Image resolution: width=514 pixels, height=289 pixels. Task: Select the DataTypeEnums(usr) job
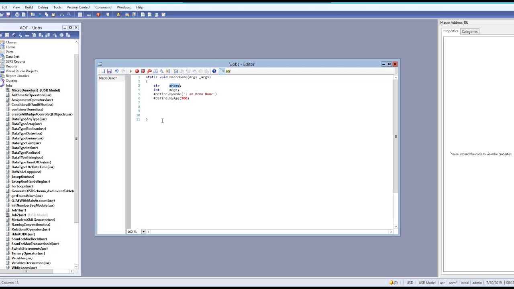click(x=27, y=138)
